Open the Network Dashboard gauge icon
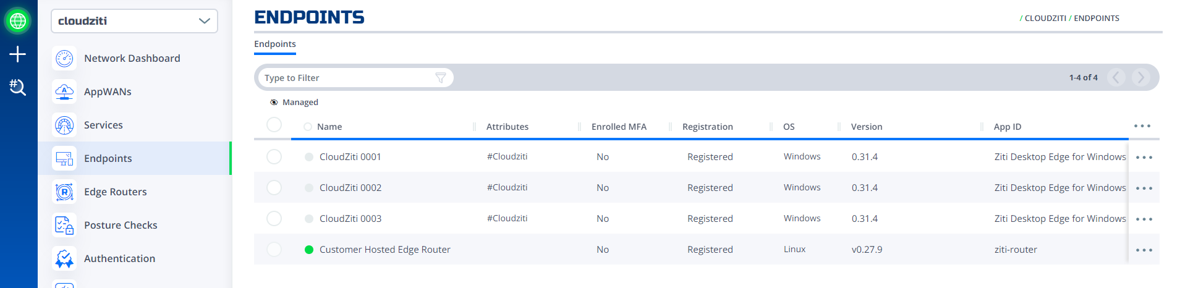 64,58
